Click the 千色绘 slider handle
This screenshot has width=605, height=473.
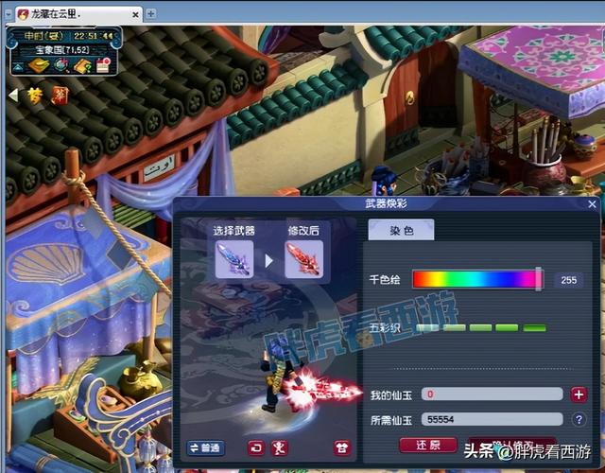tap(538, 279)
